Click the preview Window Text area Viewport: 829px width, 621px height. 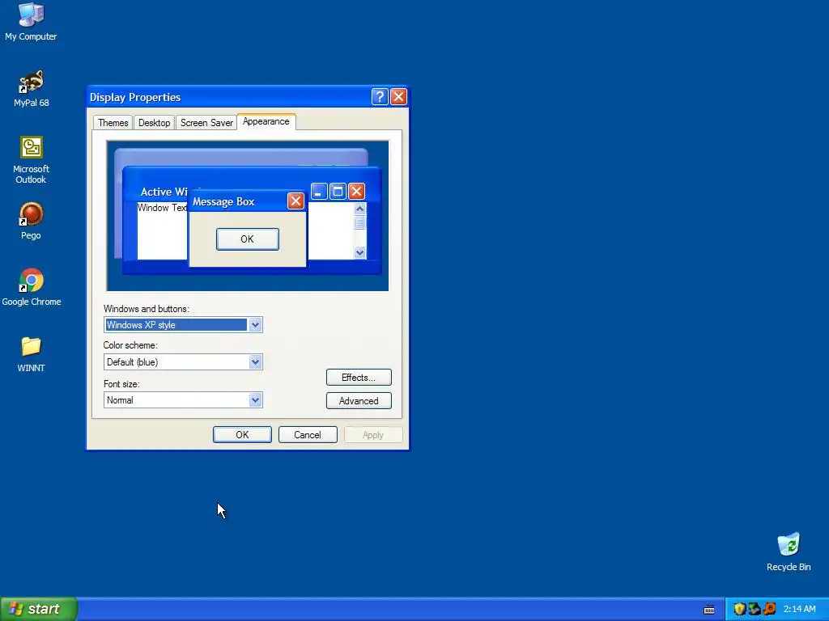(x=162, y=208)
